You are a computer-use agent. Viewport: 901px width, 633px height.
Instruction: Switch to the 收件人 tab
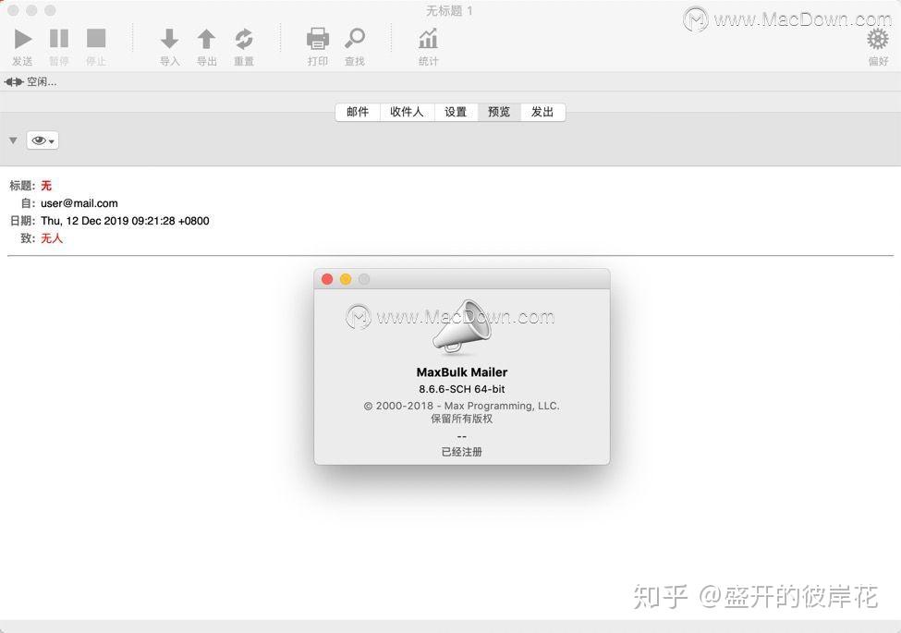click(x=407, y=112)
